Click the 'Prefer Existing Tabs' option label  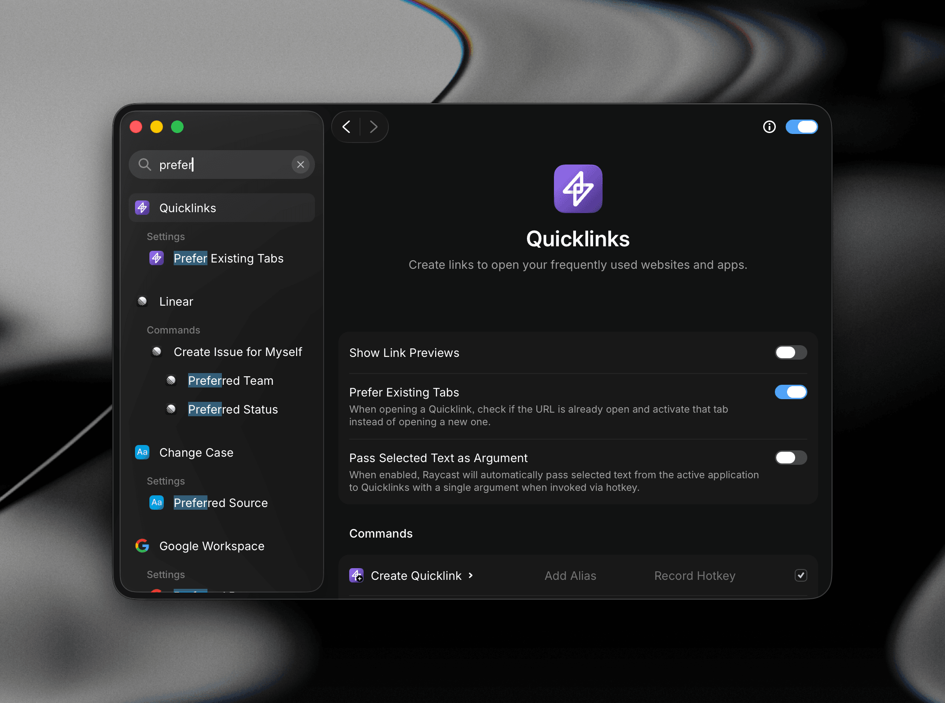[x=404, y=392]
